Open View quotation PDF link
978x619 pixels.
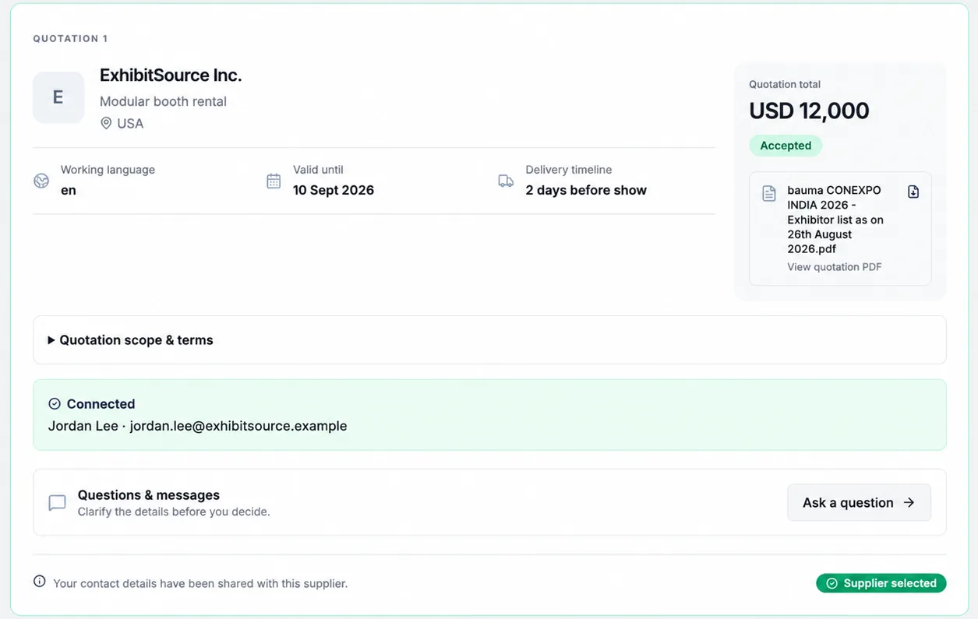[835, 266]
